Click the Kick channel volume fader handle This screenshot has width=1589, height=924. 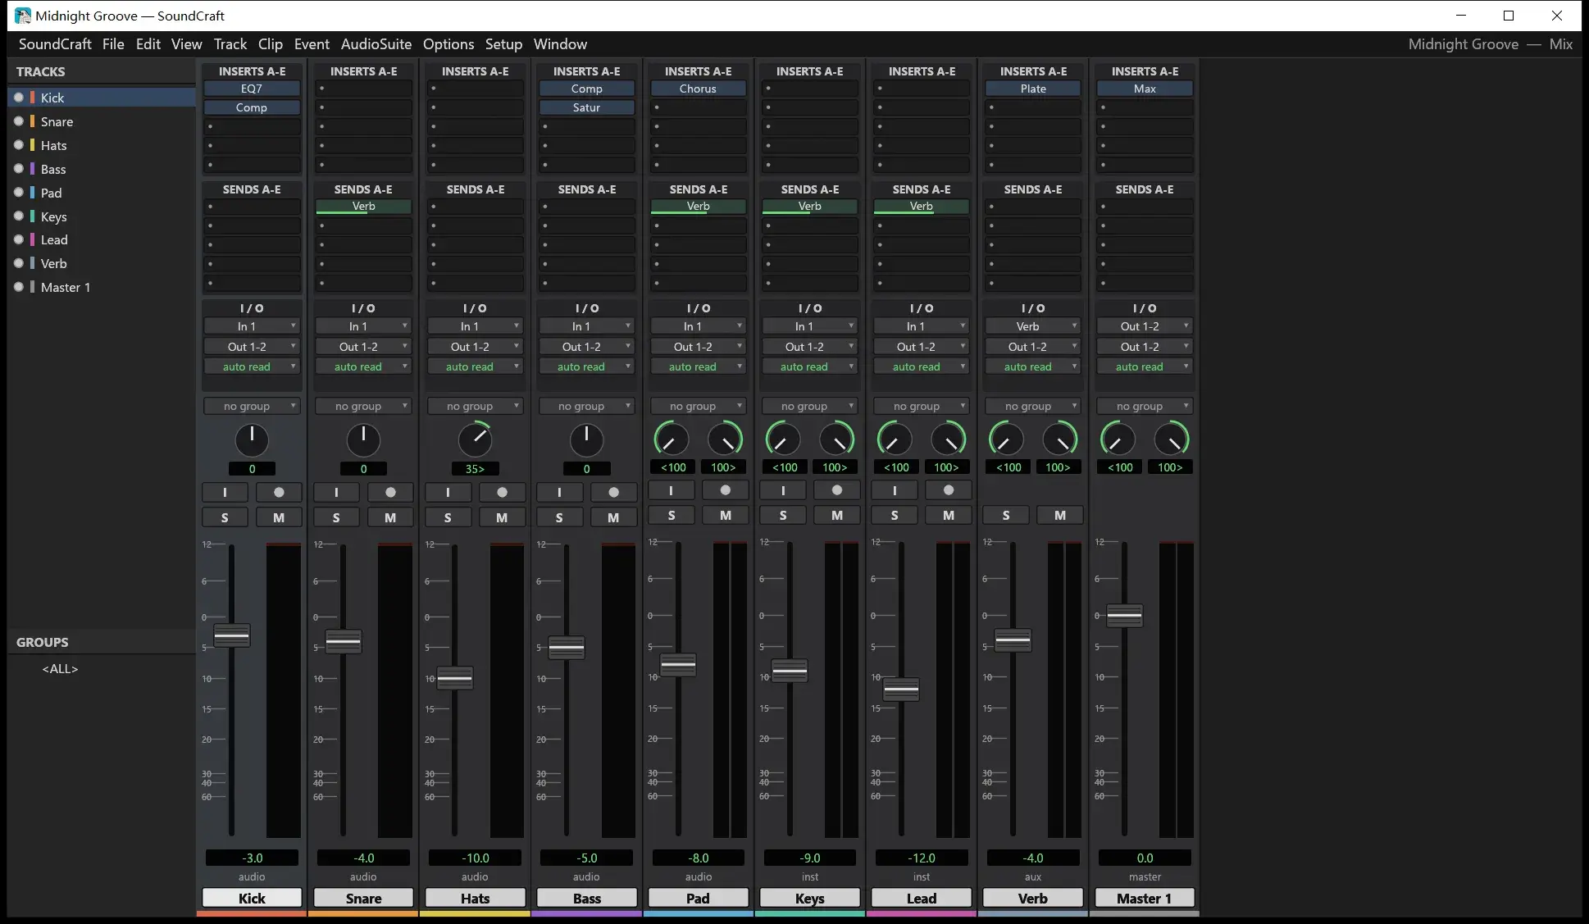(232, 635)
